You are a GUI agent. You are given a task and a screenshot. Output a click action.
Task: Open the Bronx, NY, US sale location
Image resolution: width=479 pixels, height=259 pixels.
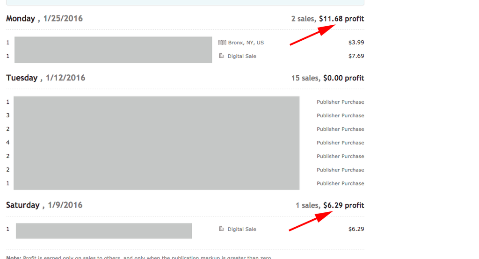[x=246, y=43]
